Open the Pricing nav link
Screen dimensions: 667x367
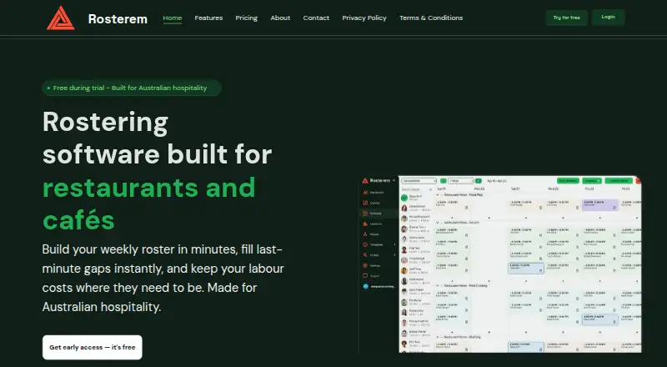246,18
